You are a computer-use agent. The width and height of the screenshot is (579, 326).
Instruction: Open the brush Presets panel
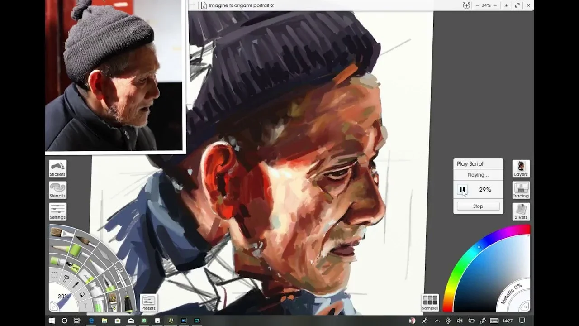click(x=148, y=303)
